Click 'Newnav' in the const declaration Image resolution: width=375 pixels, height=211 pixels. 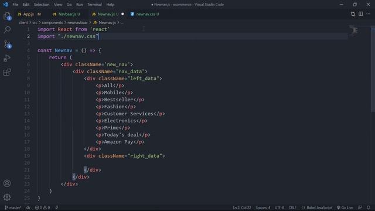pos(63,50)
